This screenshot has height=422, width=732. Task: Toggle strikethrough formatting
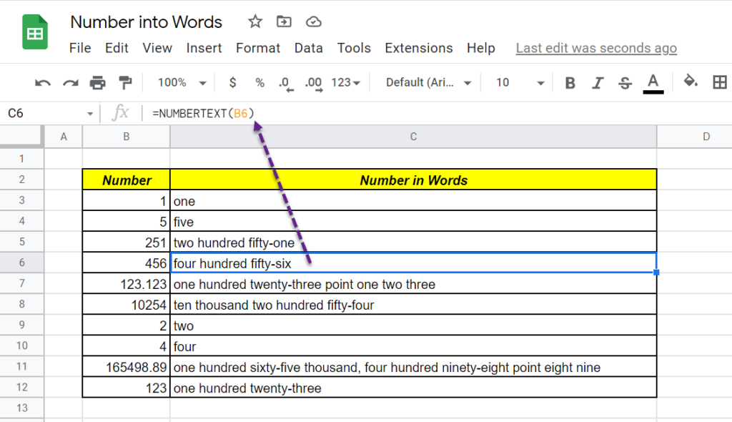tap(625, 82)
